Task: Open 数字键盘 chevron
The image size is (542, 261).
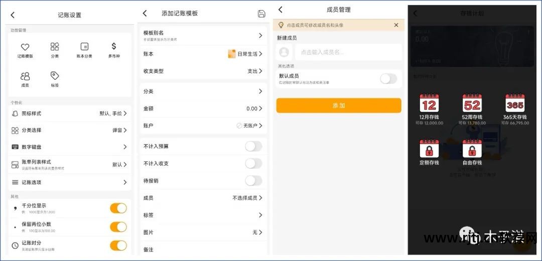Action: coord(125,147)
